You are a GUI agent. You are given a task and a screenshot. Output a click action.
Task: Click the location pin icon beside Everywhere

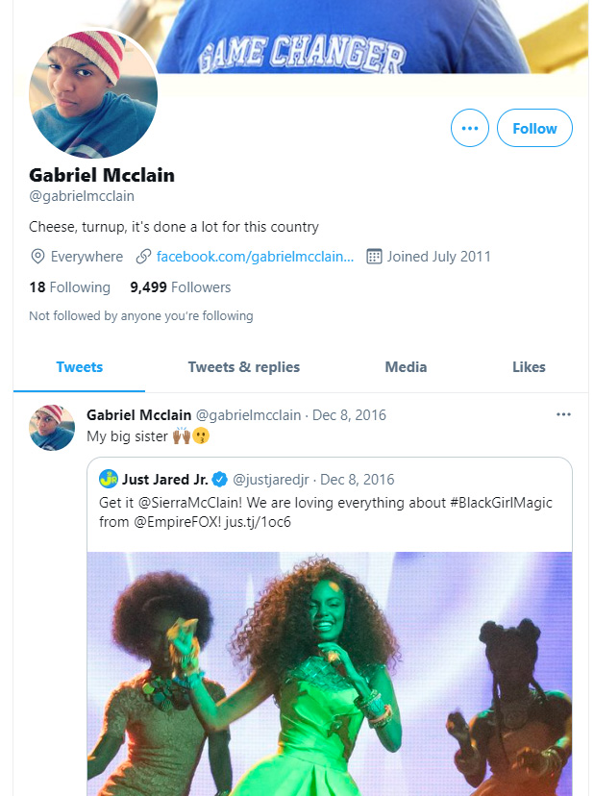[x=38, y=257]
